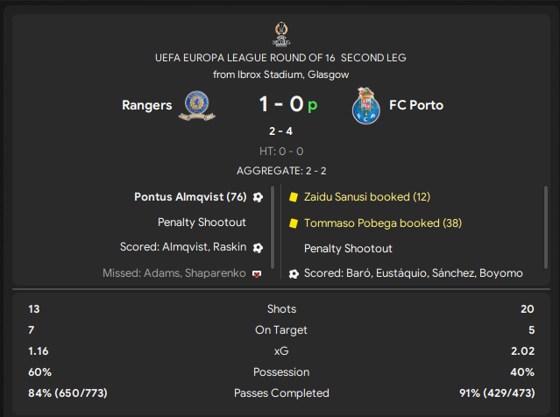
Task: Click the FC Porto club badge
Action: [363, 105]
